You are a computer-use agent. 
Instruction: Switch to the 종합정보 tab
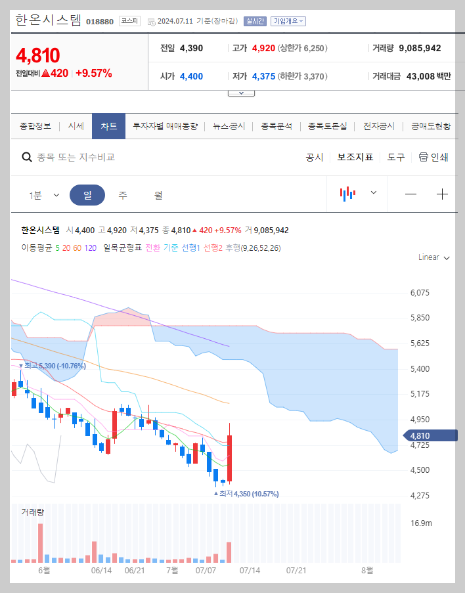[x=33, y=125]
